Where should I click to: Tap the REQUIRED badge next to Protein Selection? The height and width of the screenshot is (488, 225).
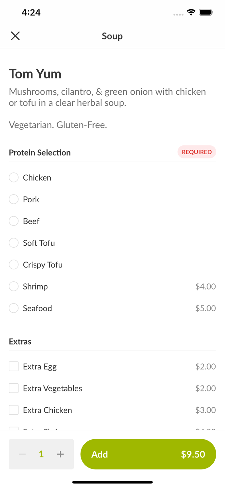coord(197,152)
